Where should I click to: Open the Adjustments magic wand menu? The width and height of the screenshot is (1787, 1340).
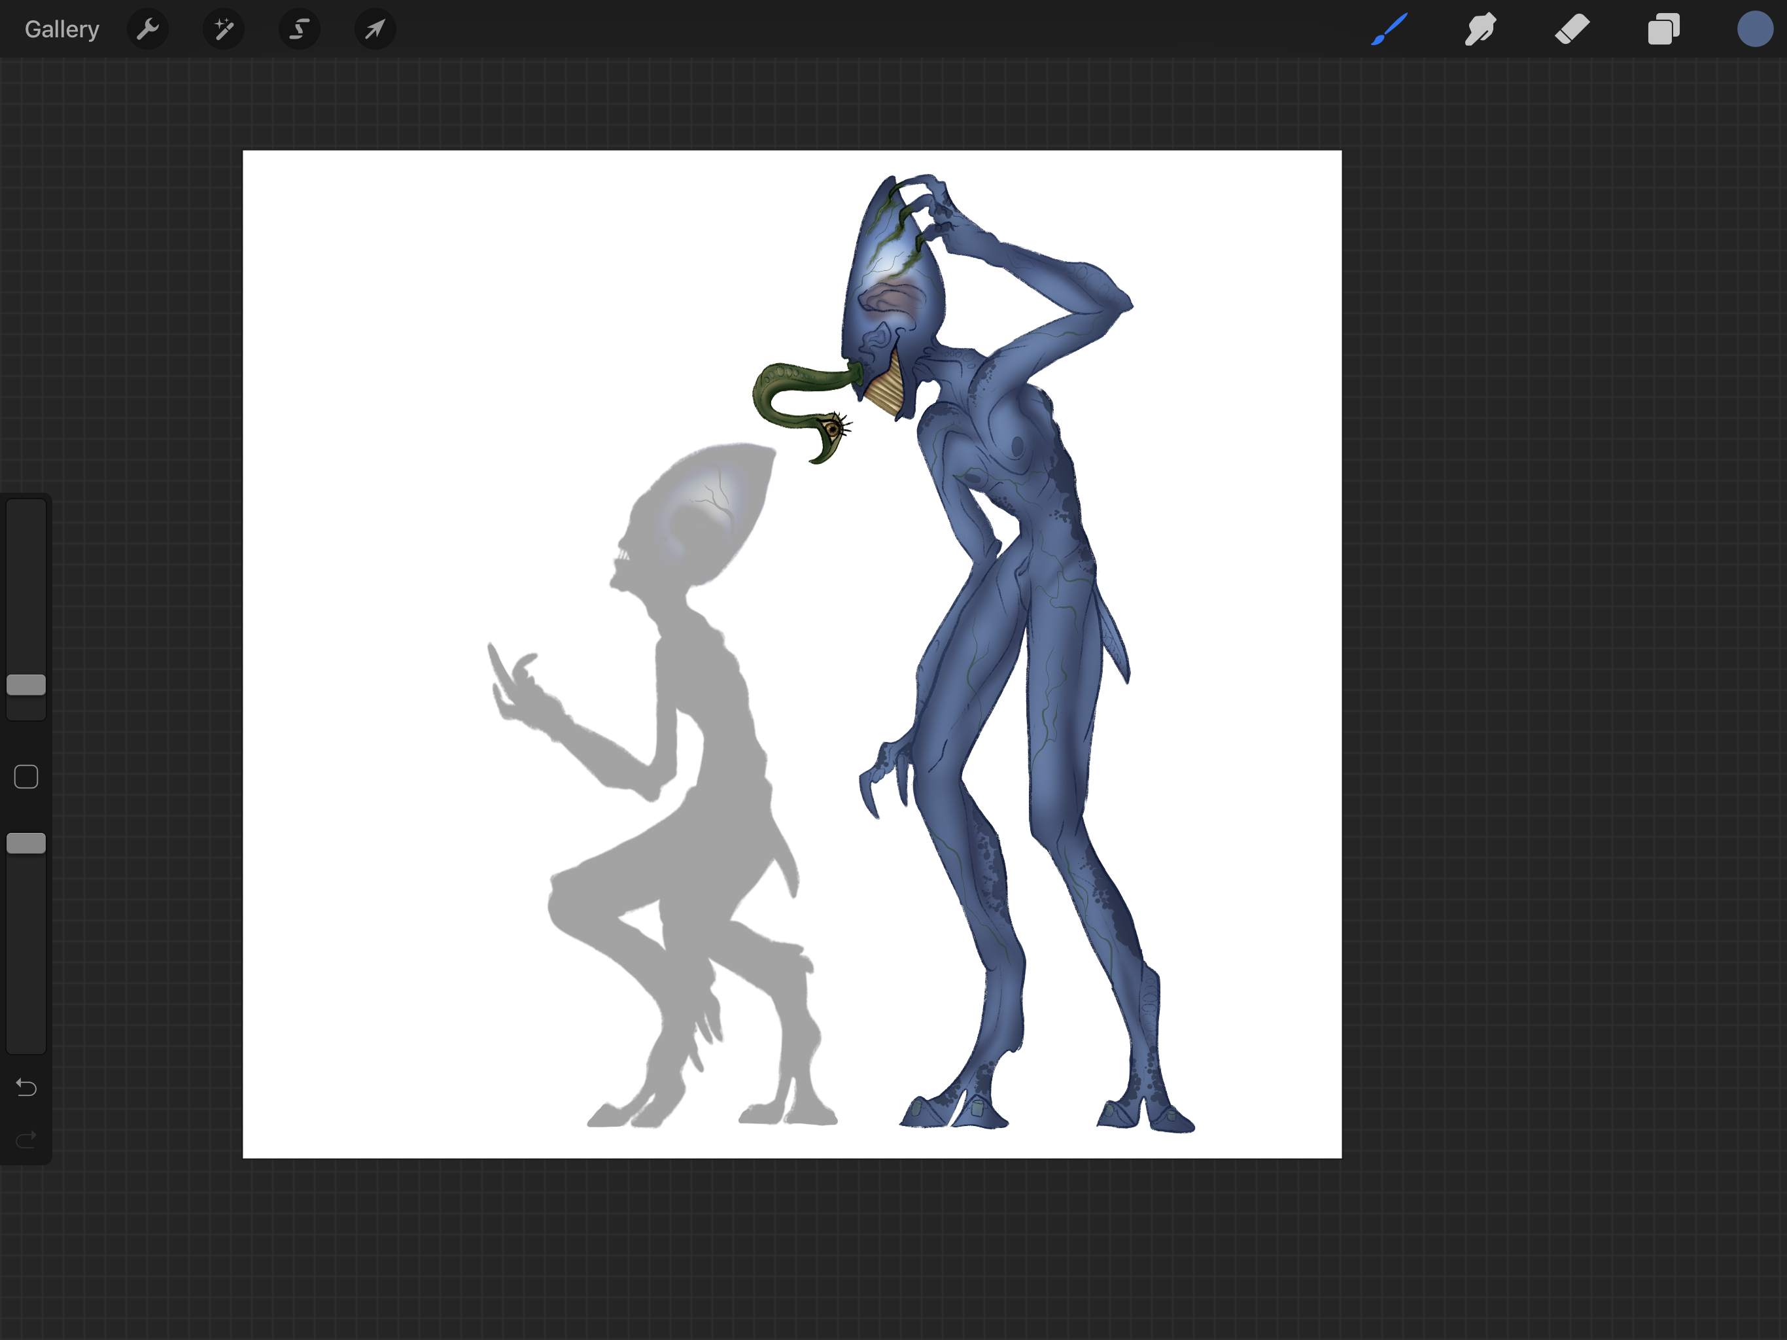[x=224, y=29]
